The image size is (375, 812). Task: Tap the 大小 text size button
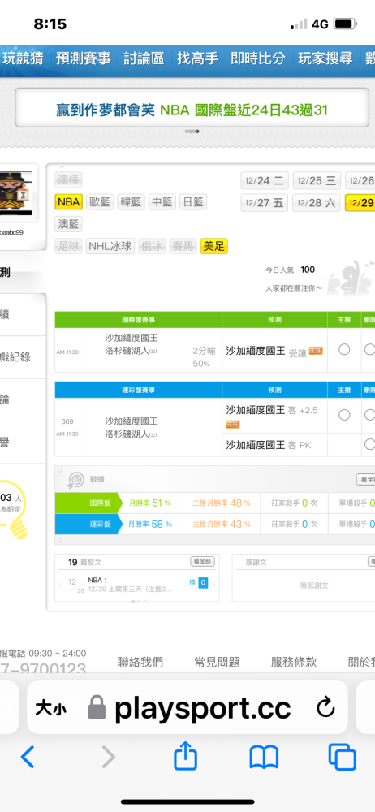[x=51, y=708]
